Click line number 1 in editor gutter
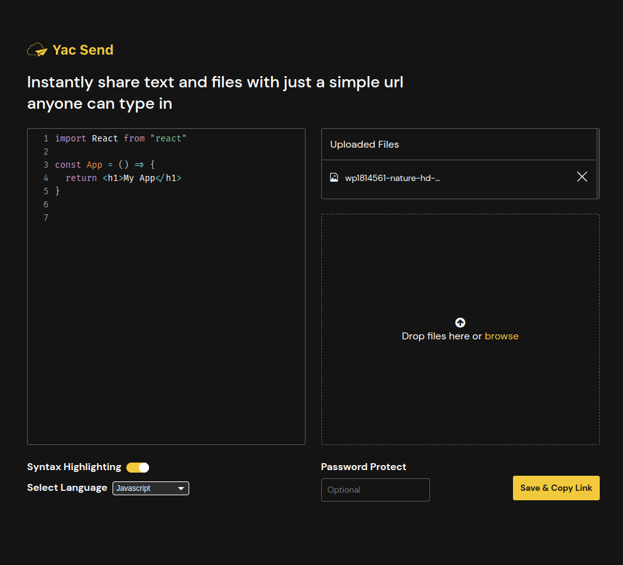Screen dimensions: 623x565 coord(46,138)
